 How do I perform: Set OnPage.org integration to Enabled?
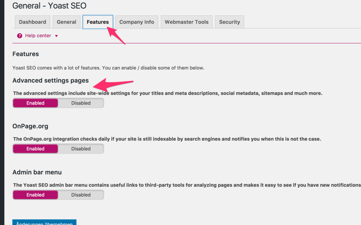pyautogui.click(x=35, y=149)
